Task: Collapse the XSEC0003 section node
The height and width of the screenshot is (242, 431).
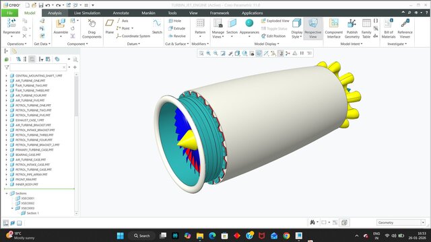Action: (x=12, y=208)
